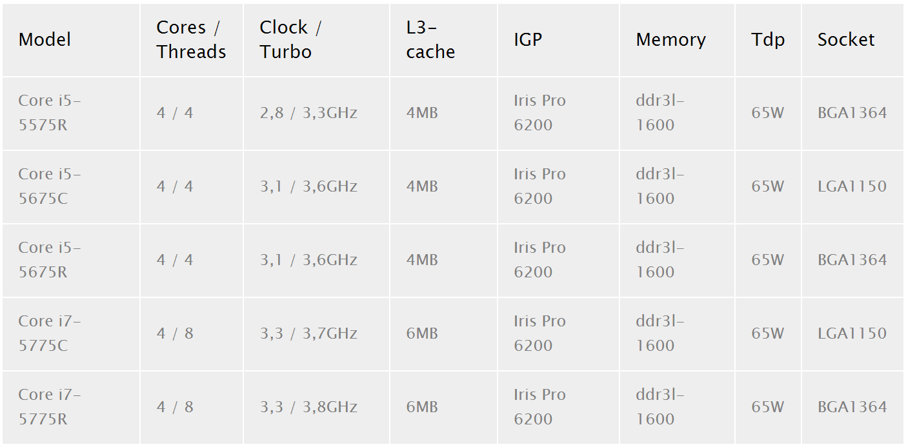Screen dimensions: 906x447
Task: Select the Core i7-5775R model cell
Action: tap(50, 407)
